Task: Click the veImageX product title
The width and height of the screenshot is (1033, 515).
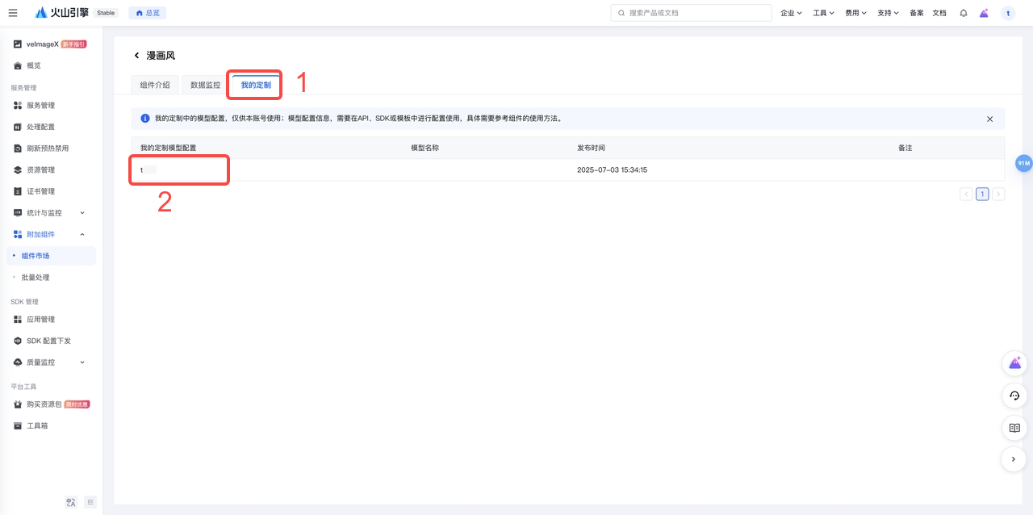Action: click(x=43, y=44)
